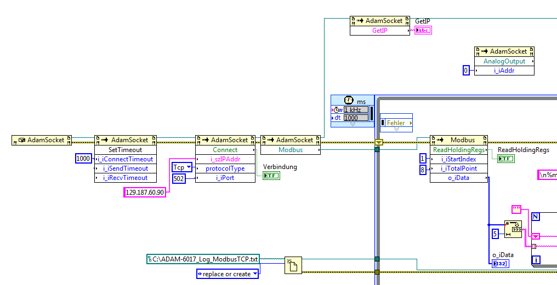Click the Modbus property on AdamSocket node
557x285 pixels.
tap(291, 149)
